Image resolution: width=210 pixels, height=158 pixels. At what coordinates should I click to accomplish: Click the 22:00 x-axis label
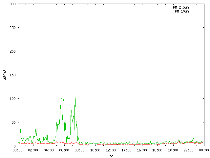(188, 150)
